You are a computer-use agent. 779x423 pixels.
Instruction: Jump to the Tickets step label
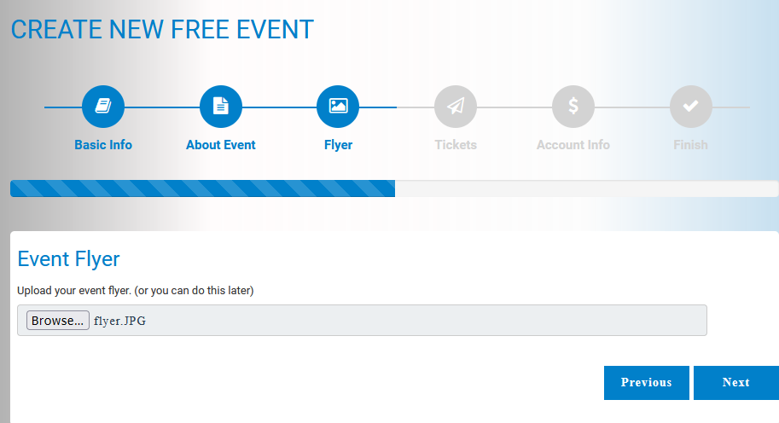coord(456,145)
